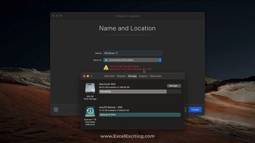
Task: Open the Resources tab
Action: click(155, 76)
